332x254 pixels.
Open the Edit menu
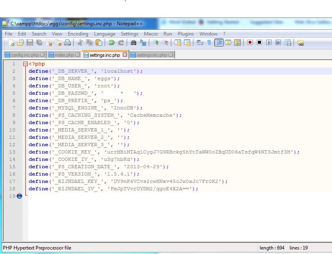click(x=22, y=34)
